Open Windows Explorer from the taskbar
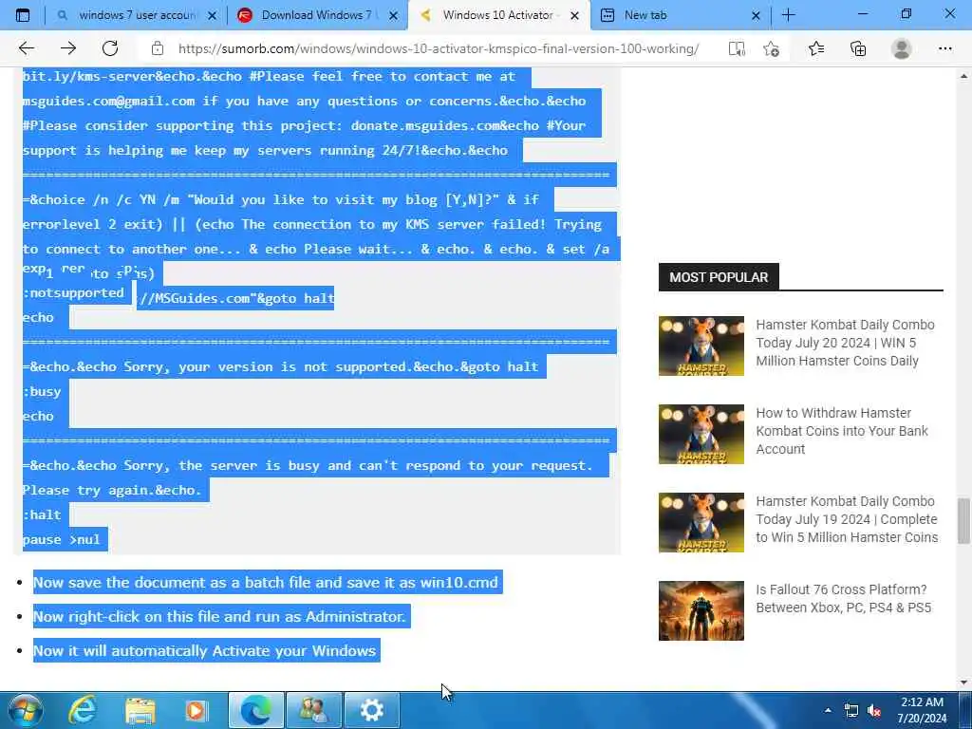The image size is (972, 729). point(140,710)
